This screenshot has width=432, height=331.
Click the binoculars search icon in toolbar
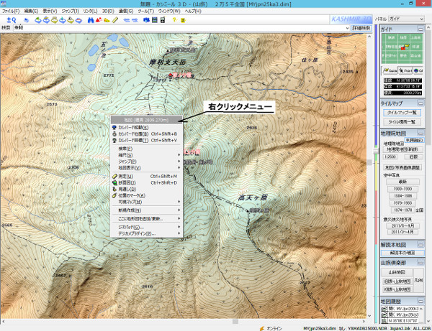[x=90, y=20]
